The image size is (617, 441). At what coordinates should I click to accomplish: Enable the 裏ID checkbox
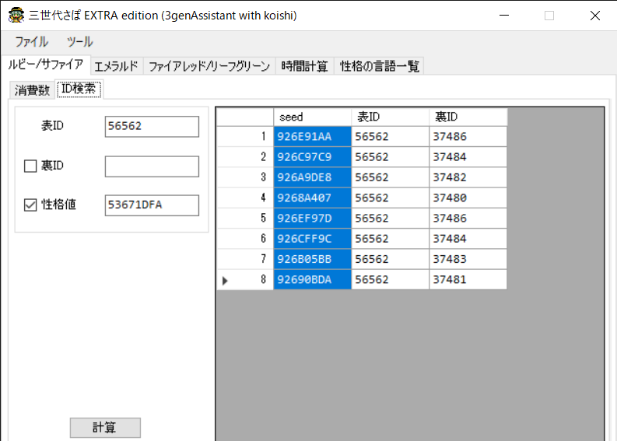[30, 166]
